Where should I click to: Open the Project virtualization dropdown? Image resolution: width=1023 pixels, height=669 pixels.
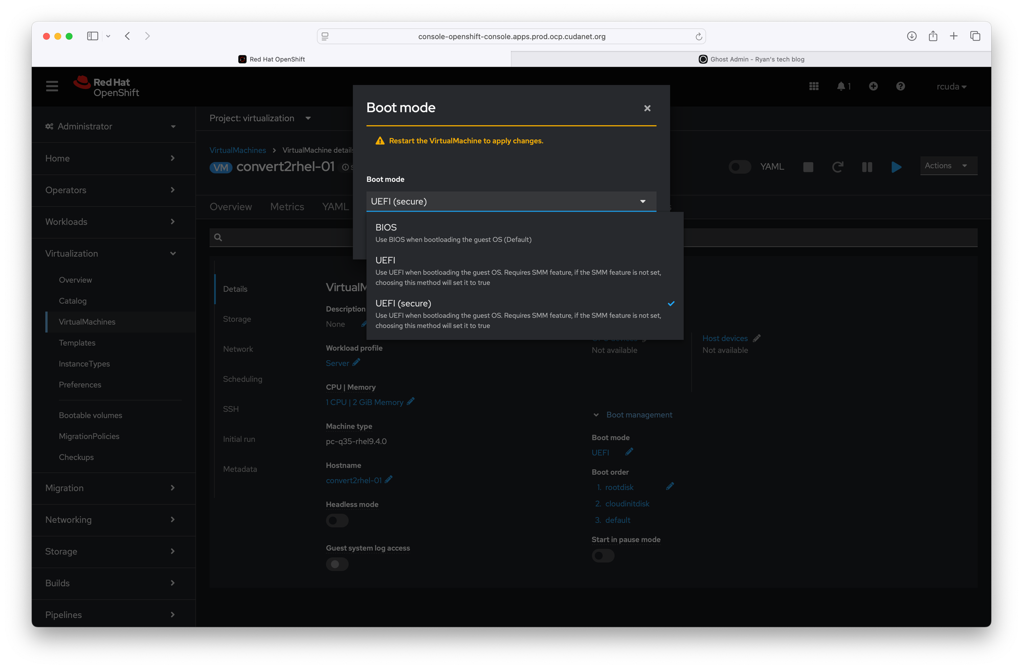click(x=260, y=118)
